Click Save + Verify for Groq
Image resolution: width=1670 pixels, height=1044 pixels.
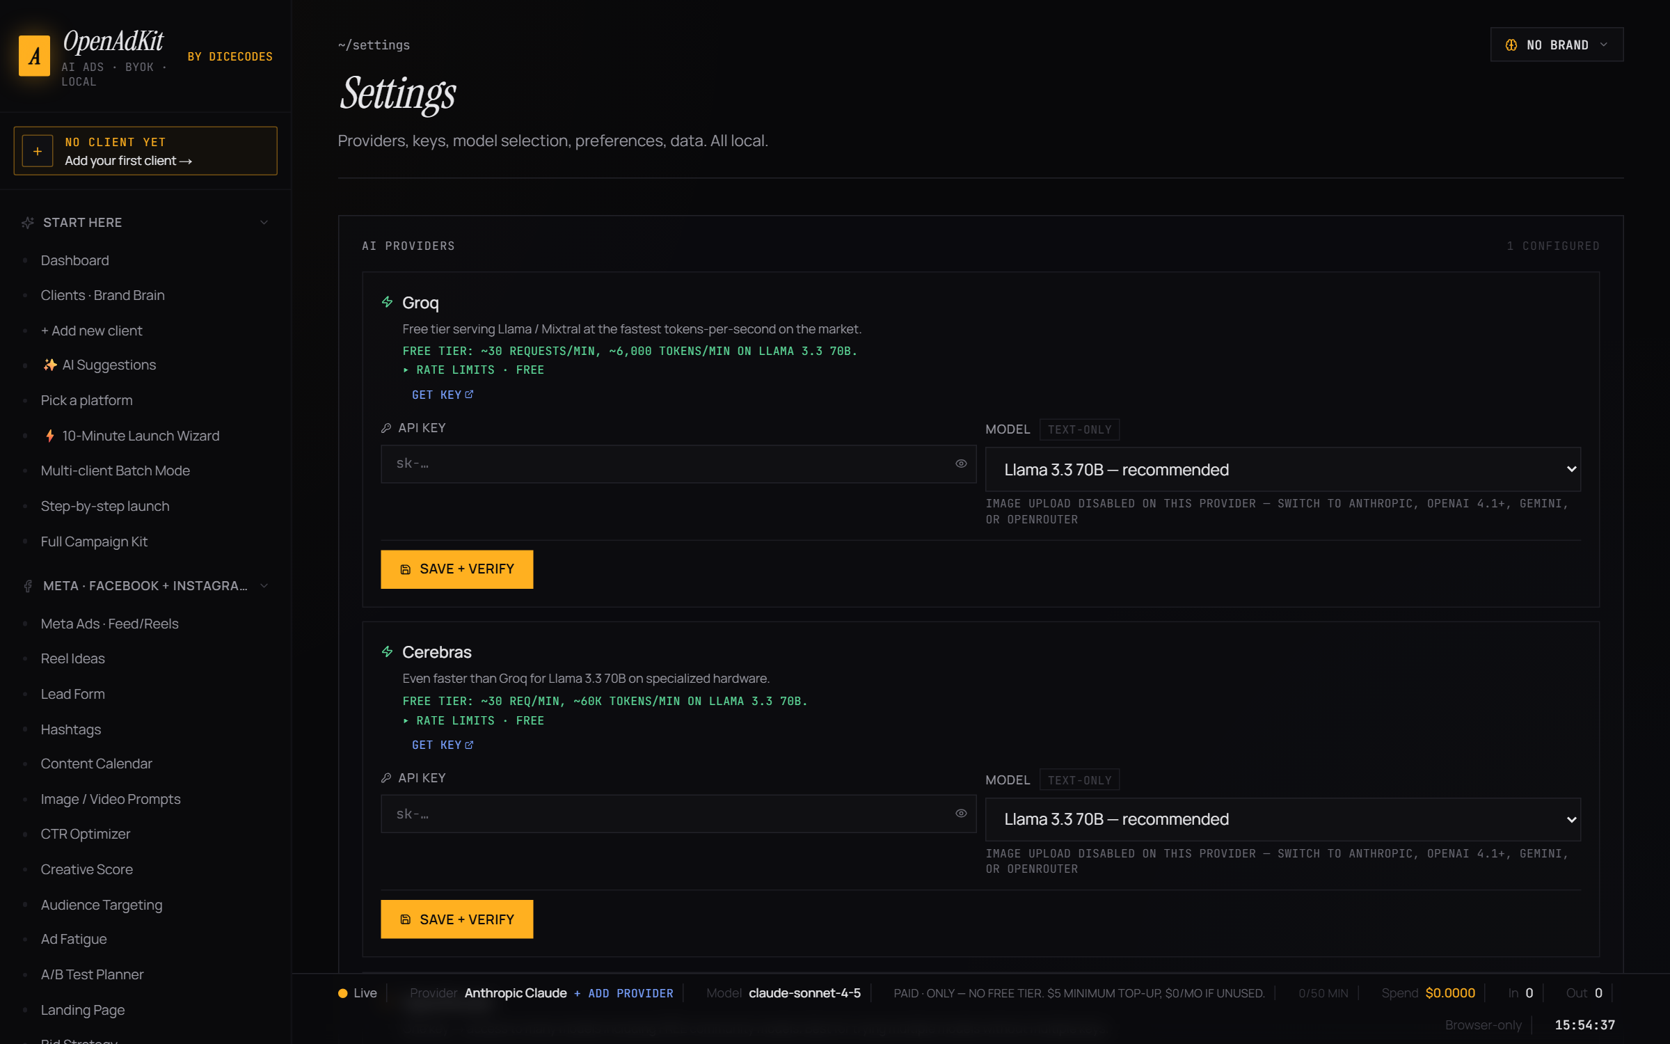(456, 569)
